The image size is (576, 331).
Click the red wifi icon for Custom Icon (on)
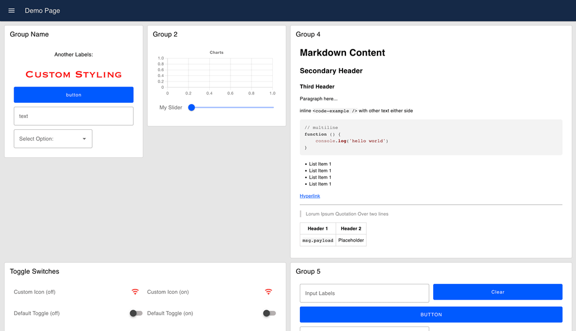(x=269, y=292)
